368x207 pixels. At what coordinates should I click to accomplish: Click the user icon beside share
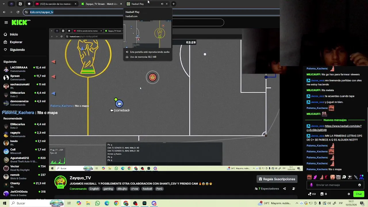point(294,189)
